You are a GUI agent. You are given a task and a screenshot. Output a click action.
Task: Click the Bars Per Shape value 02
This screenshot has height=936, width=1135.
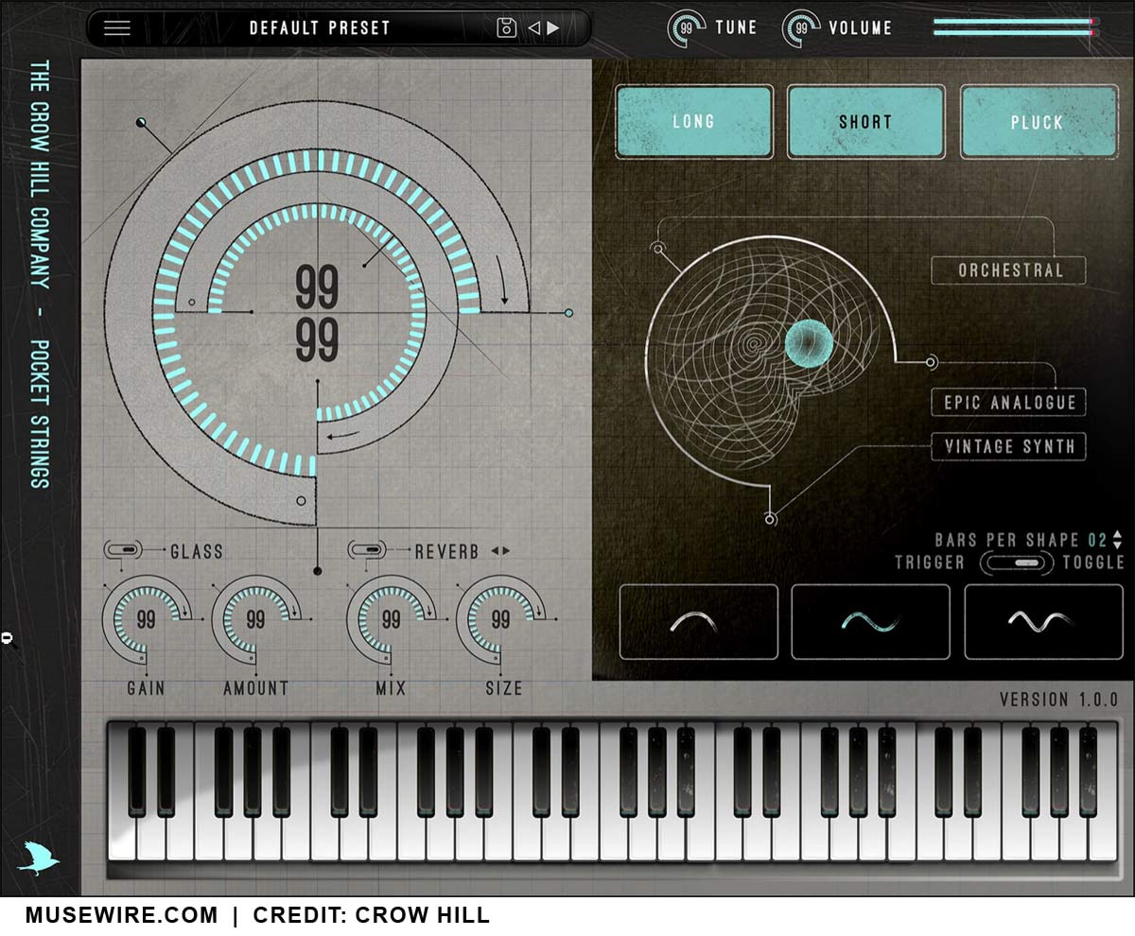pyautogui.click(x=1097, y=541)
